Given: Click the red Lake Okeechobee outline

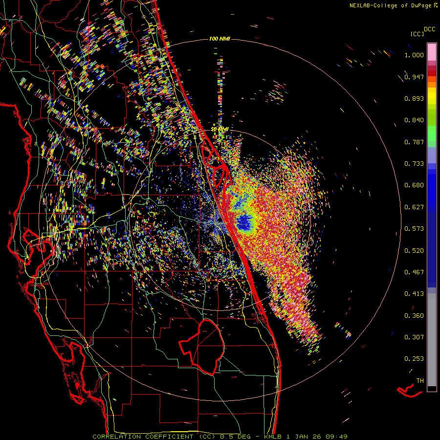Looking at the screenshot, I should [202, 347].
